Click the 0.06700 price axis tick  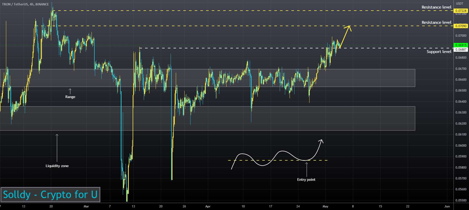461,69
